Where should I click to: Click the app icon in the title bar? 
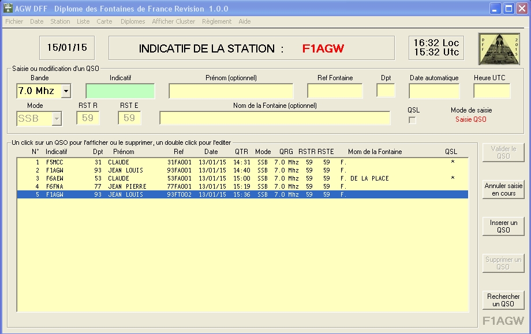click(x=8, y=8)
